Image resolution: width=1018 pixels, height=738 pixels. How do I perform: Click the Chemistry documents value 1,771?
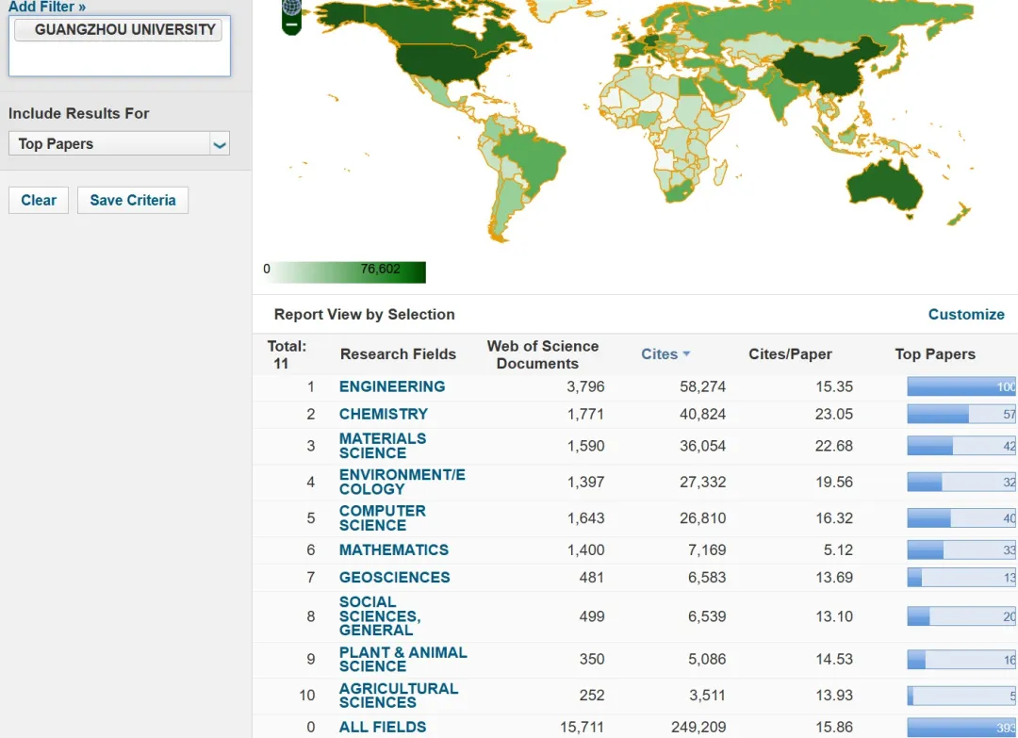[585, 414]
